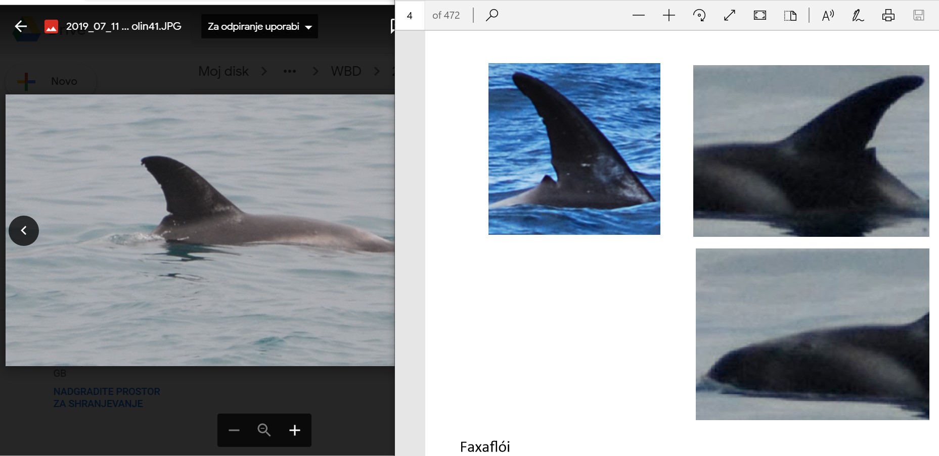Toggle fit to width in PDF toolbar

coord(730,16)
